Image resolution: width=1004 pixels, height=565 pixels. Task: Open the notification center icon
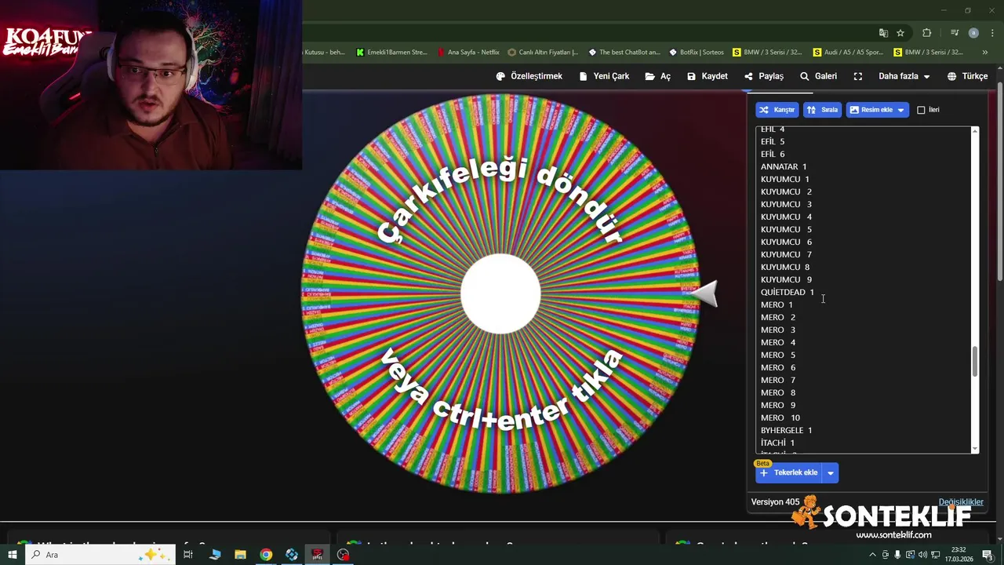(x=988, y=555)
